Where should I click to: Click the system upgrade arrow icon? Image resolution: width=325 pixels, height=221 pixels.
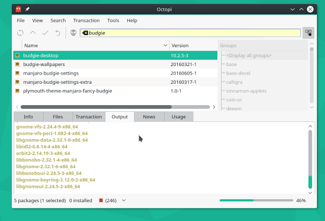tap(33, 33)
